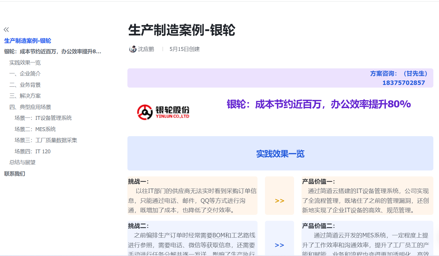The width and height of the screenshot is (439, 256).
Task: Go to 二、业务背景 section
Action: (x=25, y=85)
